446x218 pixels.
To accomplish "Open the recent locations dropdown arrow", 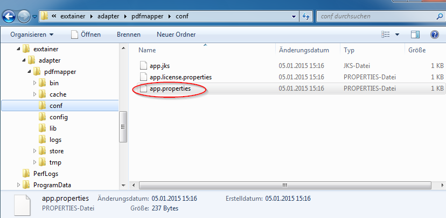I will 34,17.
